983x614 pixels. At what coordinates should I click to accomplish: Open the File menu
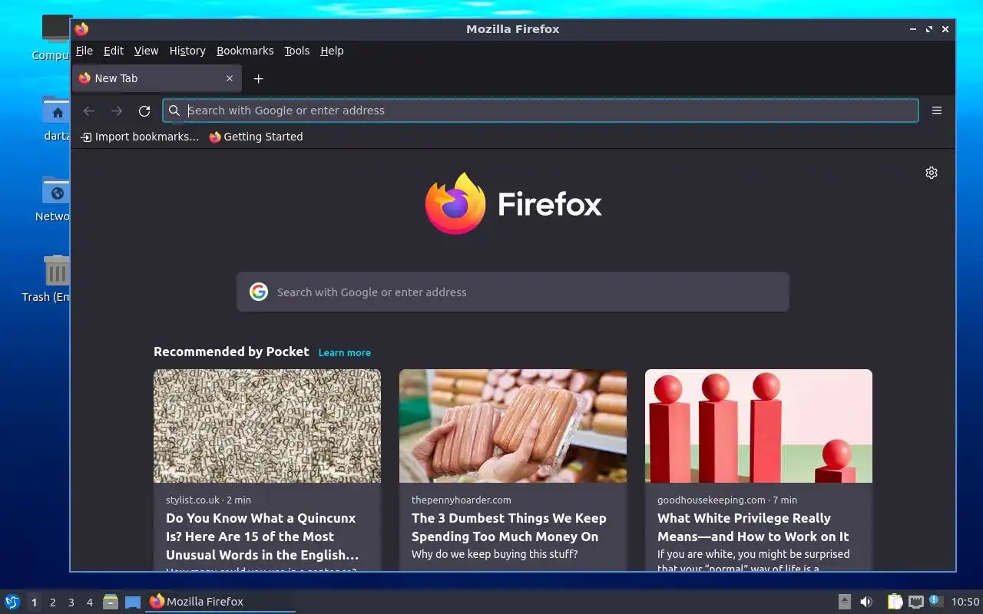[x=84, y=51]
